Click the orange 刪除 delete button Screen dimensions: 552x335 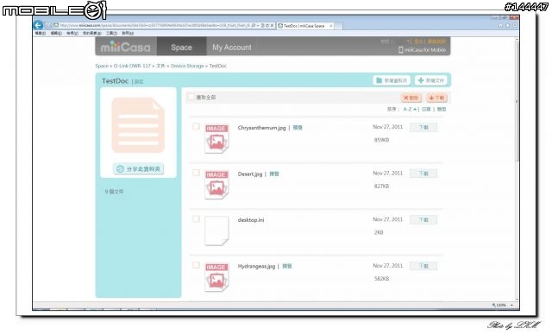[411, 98]
